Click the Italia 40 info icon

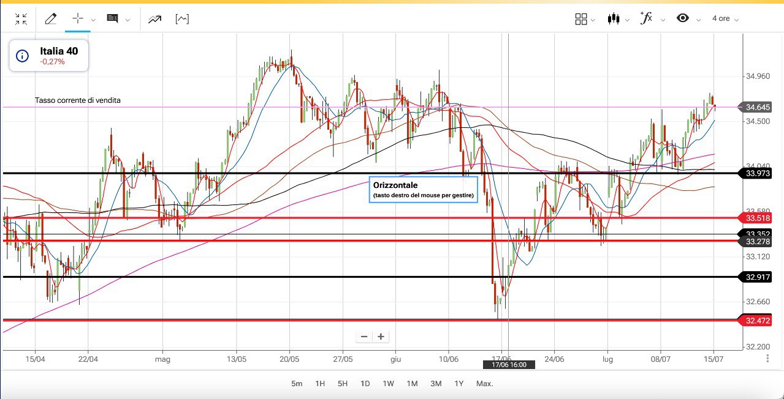pyautogui.click(x=23, y=56)
